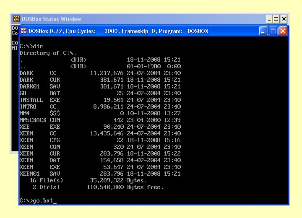This screenshot has width=302, height=218.
Task: Click the XEEN CFG file row
Action: coord(100,140)
